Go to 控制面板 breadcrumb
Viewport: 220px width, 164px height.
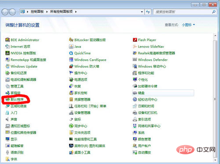[37, 12]
